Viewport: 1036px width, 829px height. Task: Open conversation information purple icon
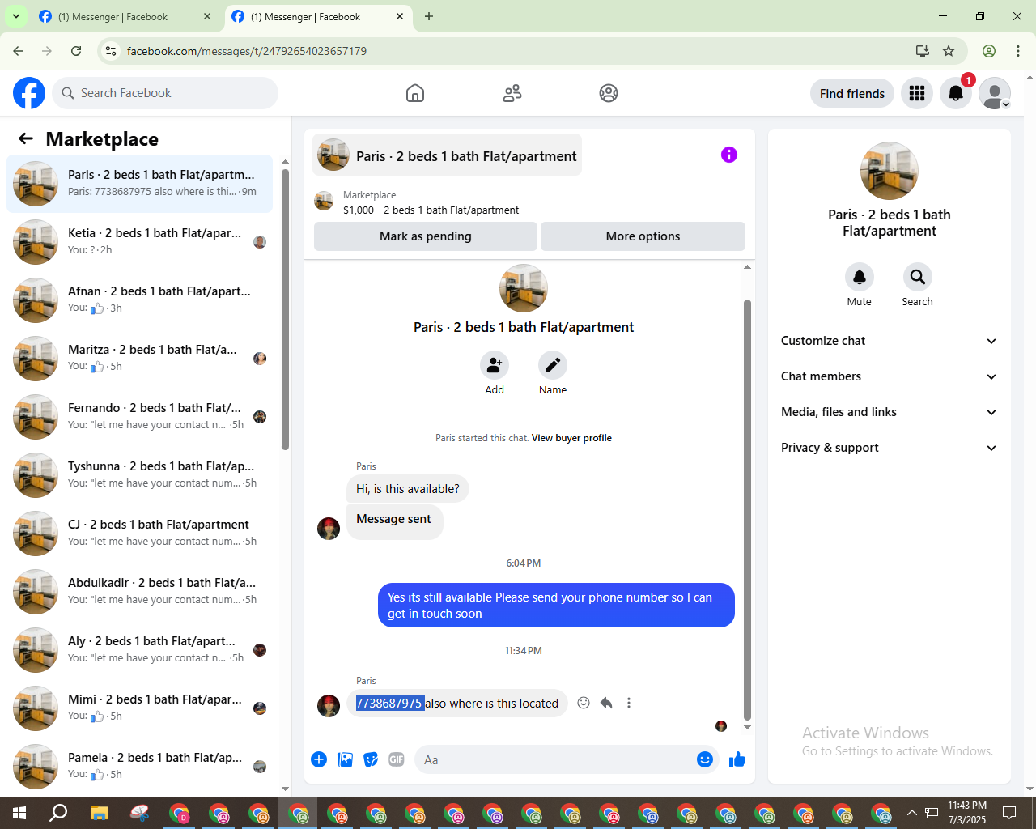point(729,155)
